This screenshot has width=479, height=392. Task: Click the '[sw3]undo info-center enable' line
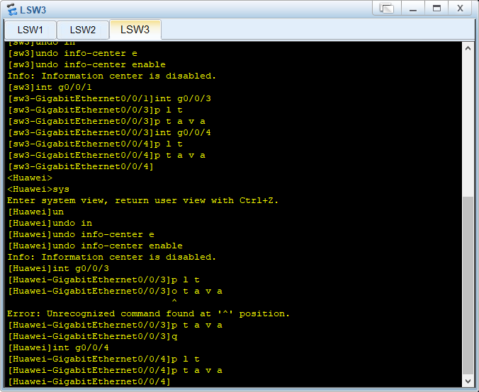pos(86,64)
